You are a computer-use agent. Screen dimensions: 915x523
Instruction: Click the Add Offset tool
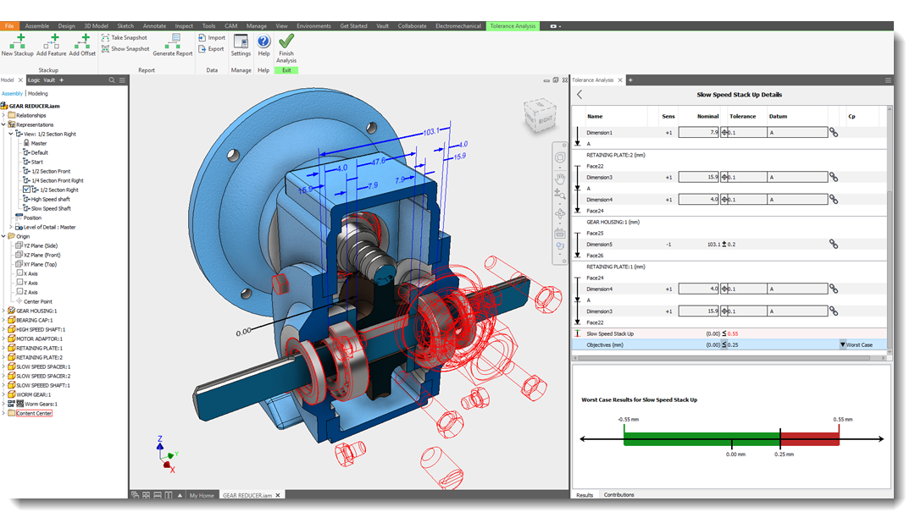click(82, 45)
